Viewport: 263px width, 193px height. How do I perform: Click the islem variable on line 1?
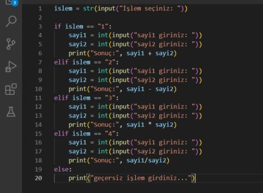[63, 8]
